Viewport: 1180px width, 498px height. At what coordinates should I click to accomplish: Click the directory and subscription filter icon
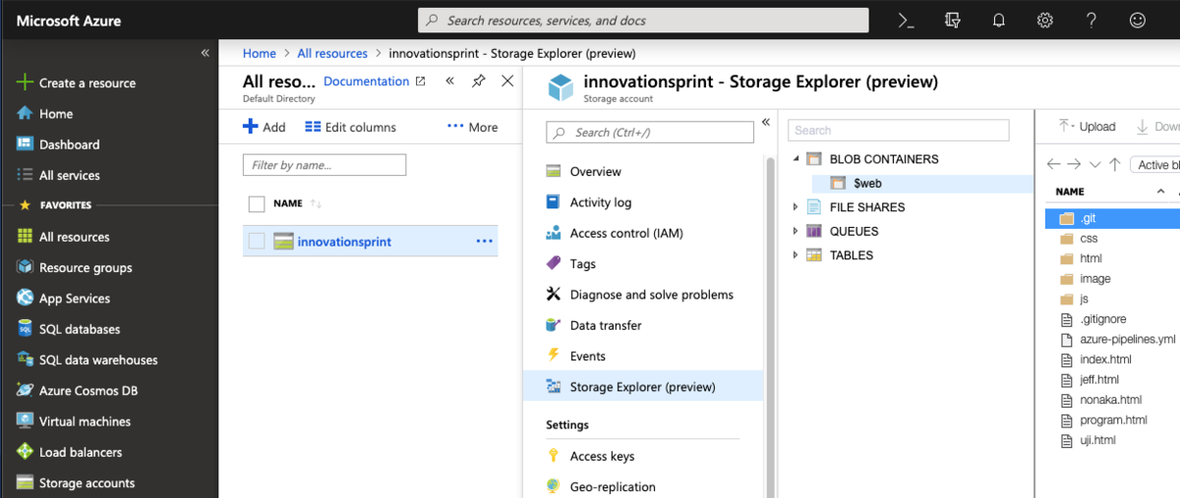pyautogui.click(x=952, y=21)
